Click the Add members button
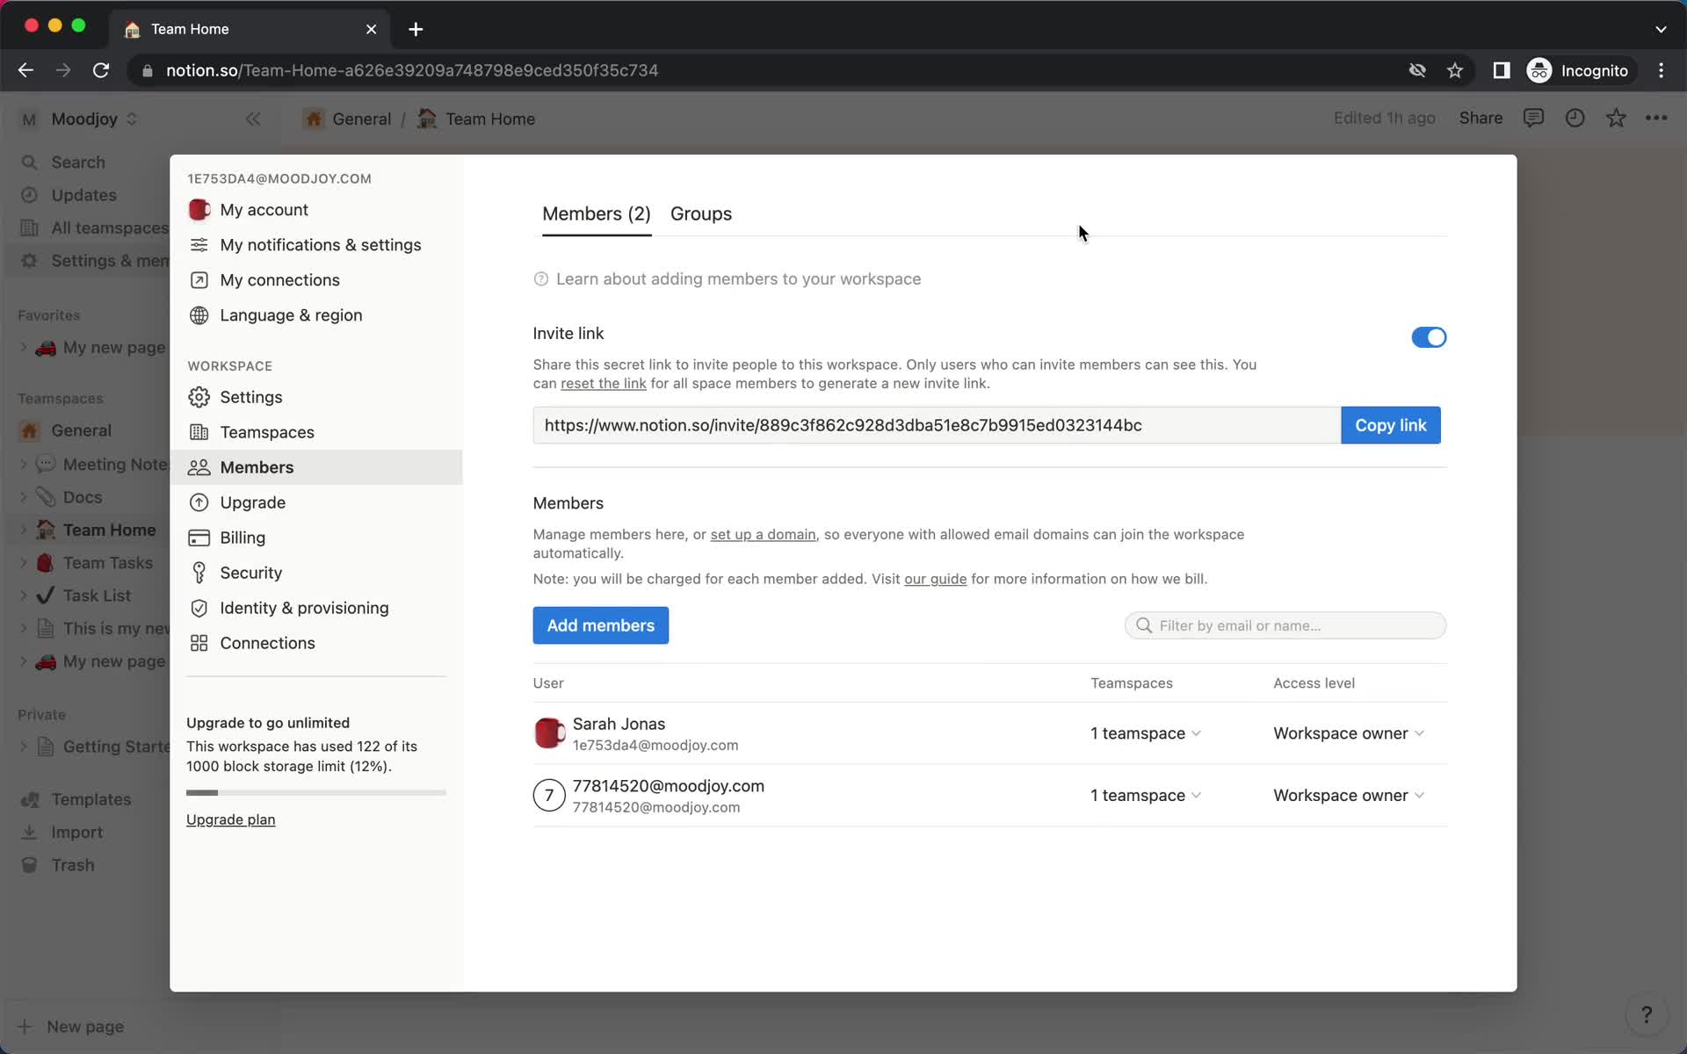The image size is (1687, 1054). coord(600,625)
